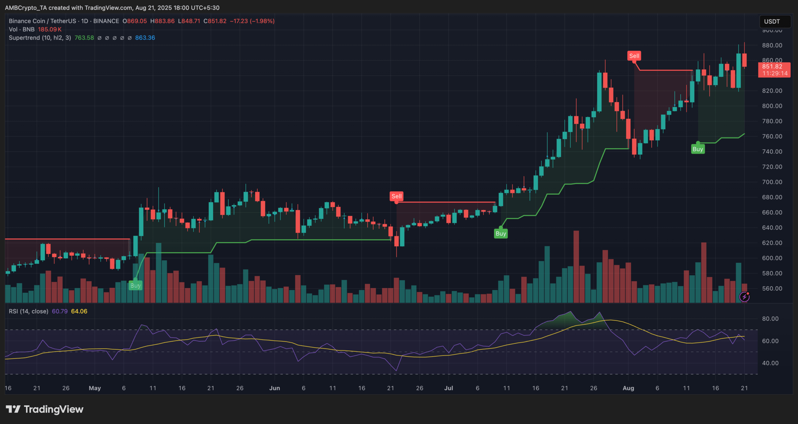The image size is (798, 424).
Task: Click the RSI 40.00 scale label
Action: pos(771,363)
